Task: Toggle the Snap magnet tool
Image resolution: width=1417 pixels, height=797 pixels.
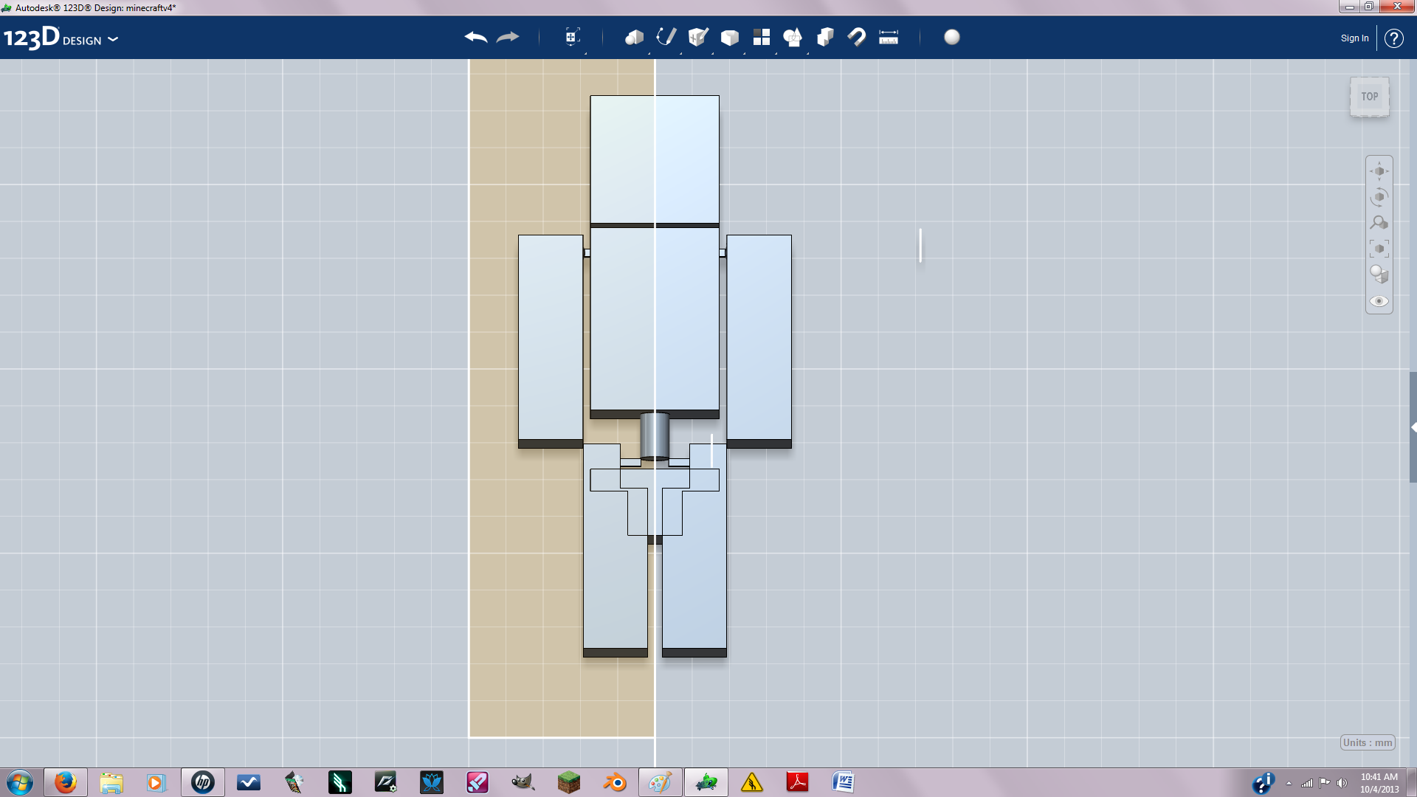Action: point(857,37)
